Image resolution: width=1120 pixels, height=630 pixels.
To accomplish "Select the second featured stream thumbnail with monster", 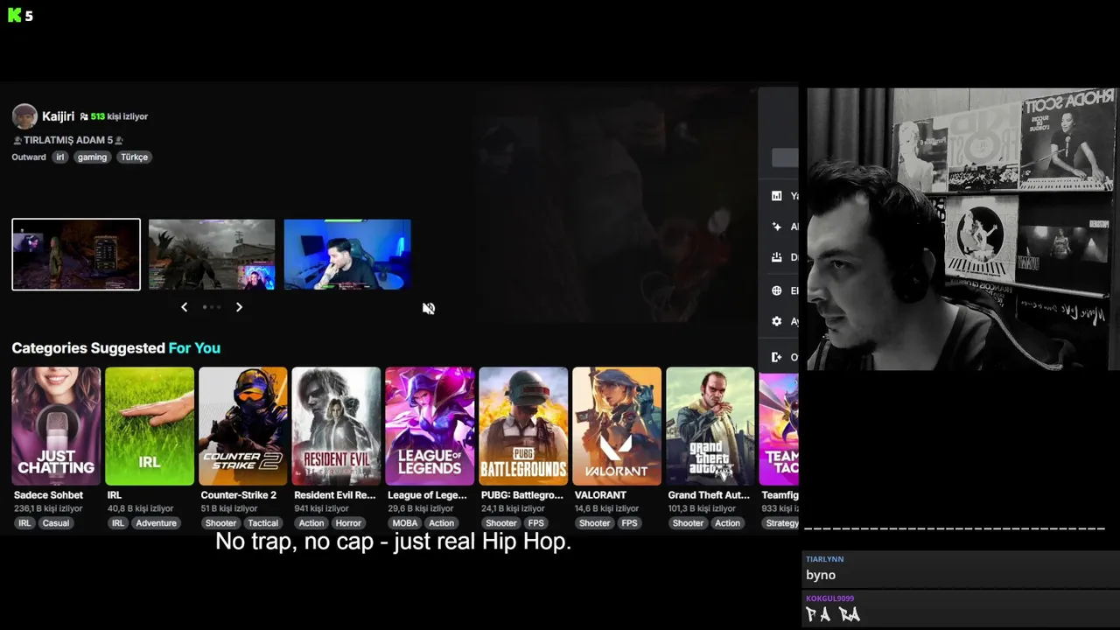I will tap(212, 255).
